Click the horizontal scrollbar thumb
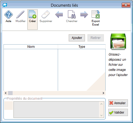133x123 pixels. tap(10, 93)
